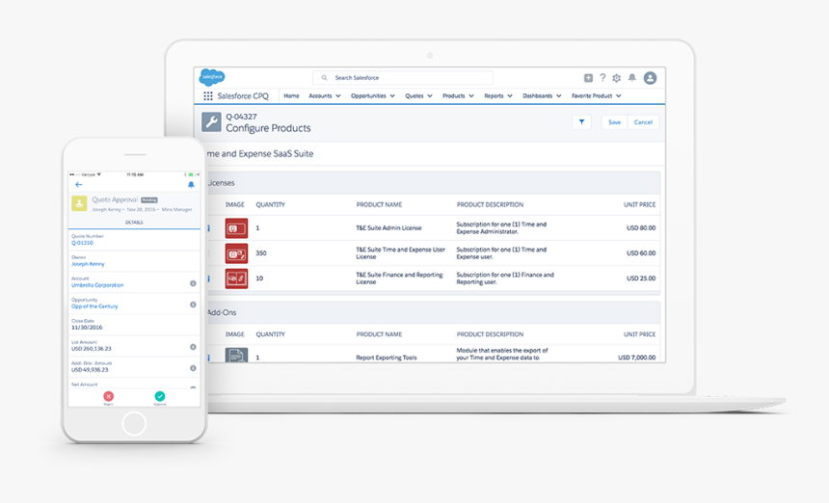
Task: Tap the yellow Quote Approval stamp icon
Action: click(79, 203)
